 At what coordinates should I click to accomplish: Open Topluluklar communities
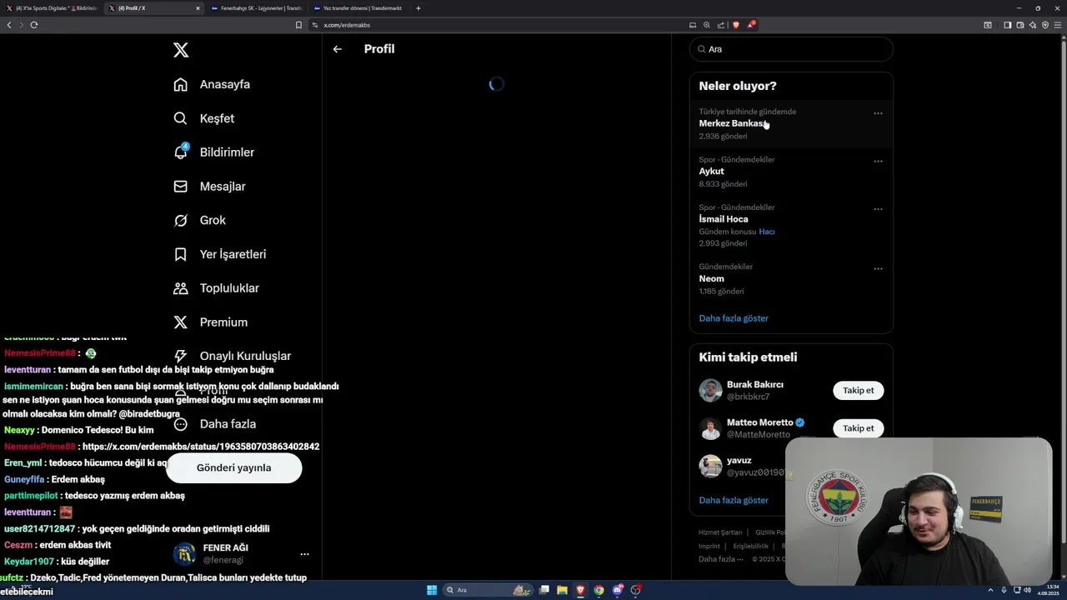point(216,288)
